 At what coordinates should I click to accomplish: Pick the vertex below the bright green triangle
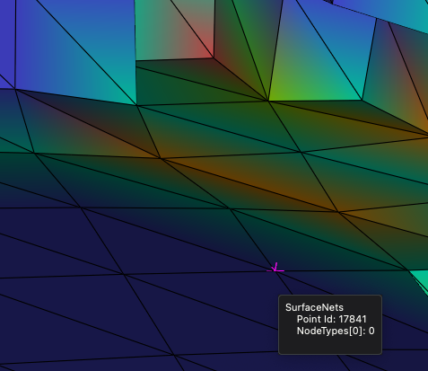click(267, 101)
